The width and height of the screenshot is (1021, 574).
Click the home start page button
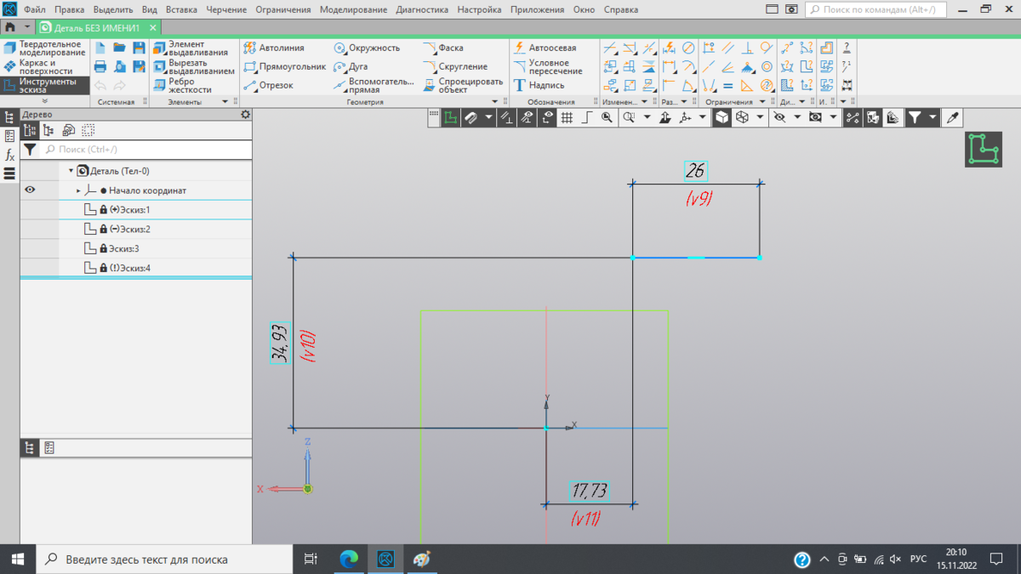coord(10,27)
